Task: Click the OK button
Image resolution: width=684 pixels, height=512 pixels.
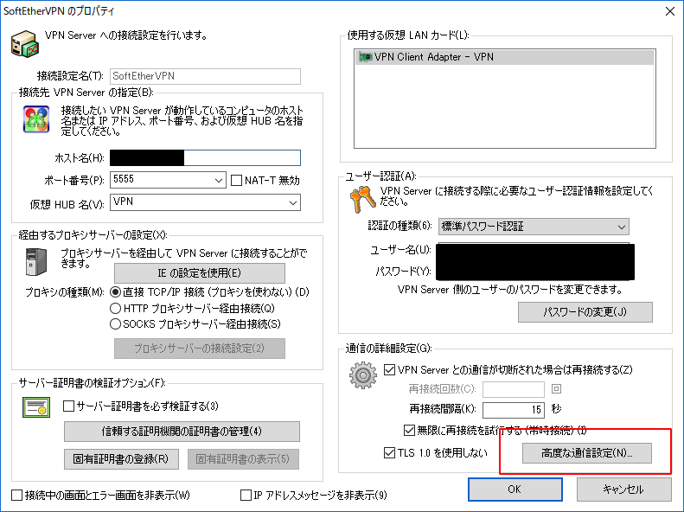Action: point(515,490)
